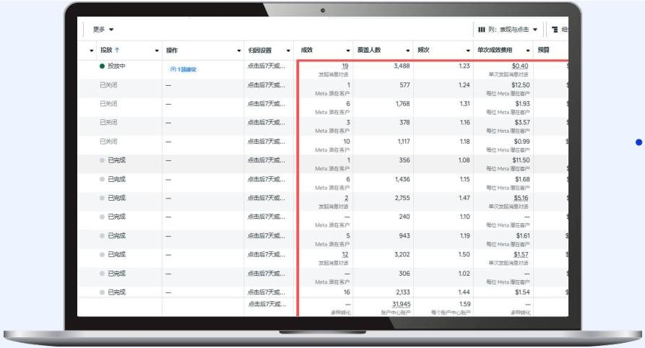Select the reach value 3,488
The image size is (645, 348).
coord(402,66)
